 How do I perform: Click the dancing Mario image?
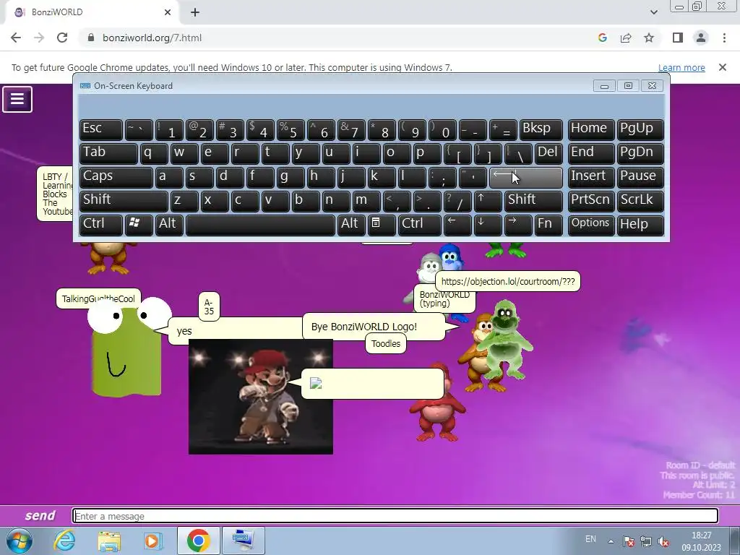(260, 397)
